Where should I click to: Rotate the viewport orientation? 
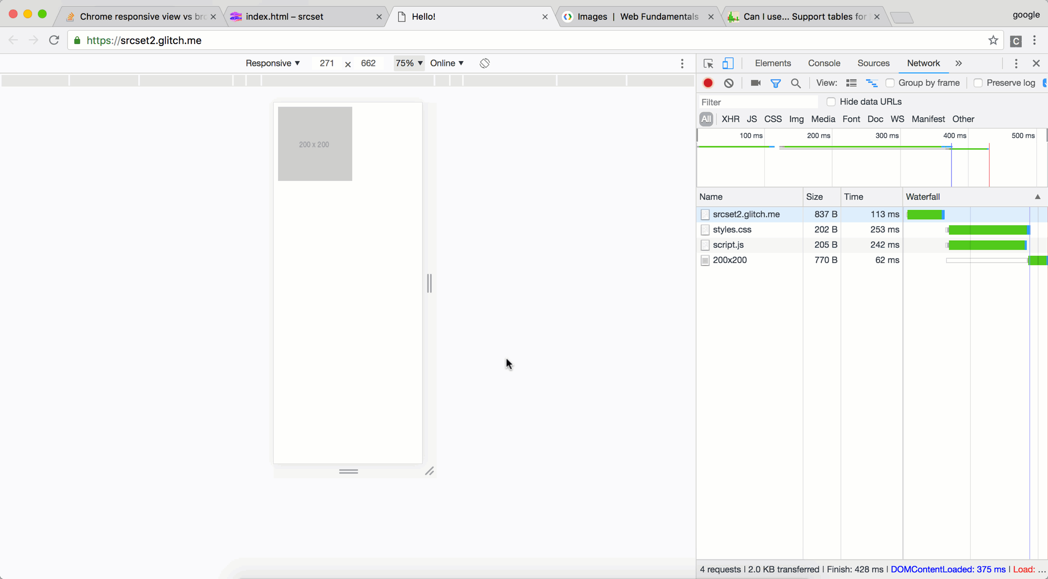click(x=483, y=63)
